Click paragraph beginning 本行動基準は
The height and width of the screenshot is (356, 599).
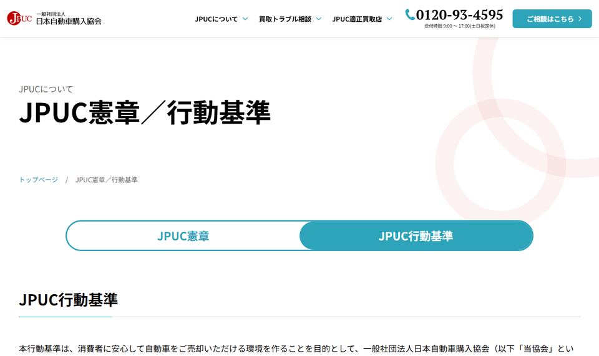coord(296,349)
